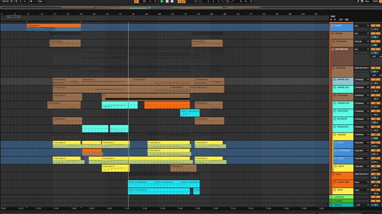Viewport: 382px width, 214px height.
Task: Select the Master track header
Action: (x=341, y=205)
